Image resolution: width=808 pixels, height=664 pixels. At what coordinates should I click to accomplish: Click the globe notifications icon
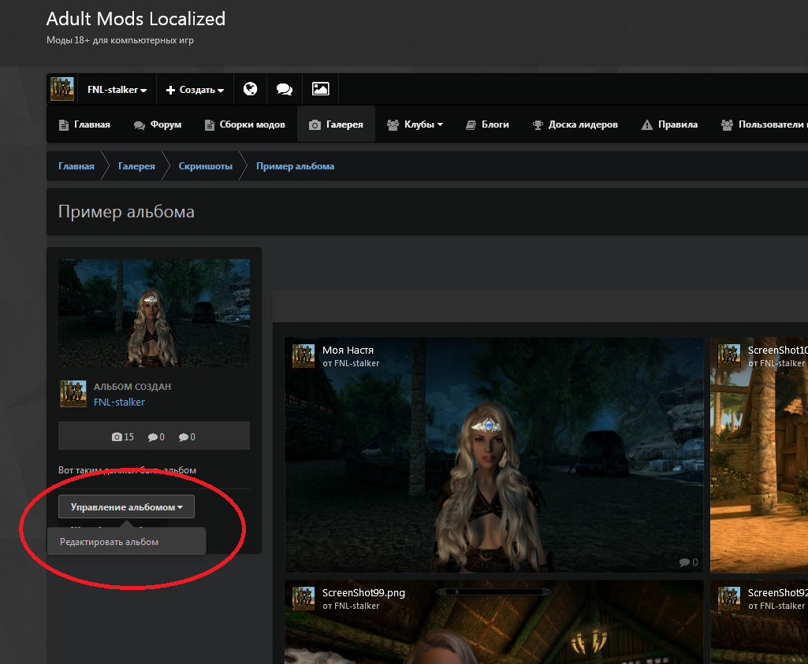coord(251,89)
